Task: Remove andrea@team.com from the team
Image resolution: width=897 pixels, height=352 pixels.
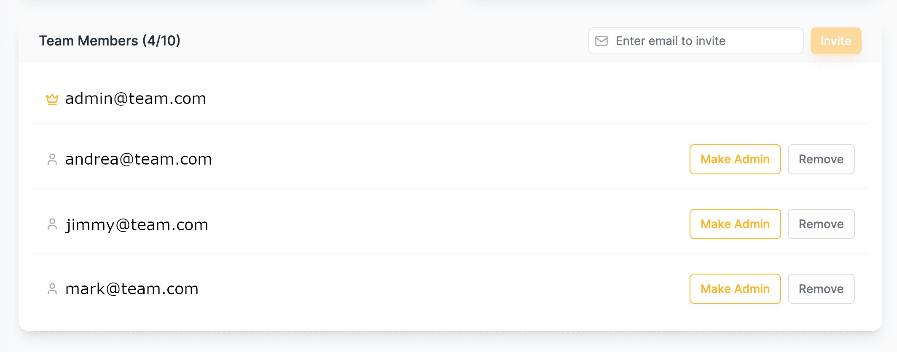Action: point(821,159)
